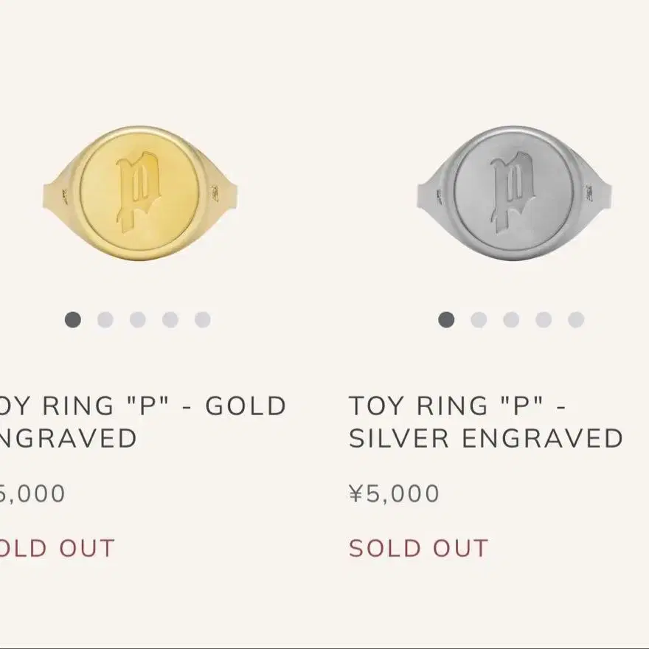This screenshot has height=649, width=649.
Task: Select fourth carousel dot under gold ring
Action: point(170,319)
